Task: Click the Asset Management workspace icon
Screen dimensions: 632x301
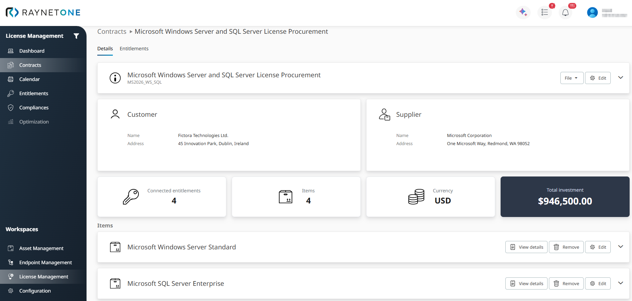Action: (x=11, y=248)
